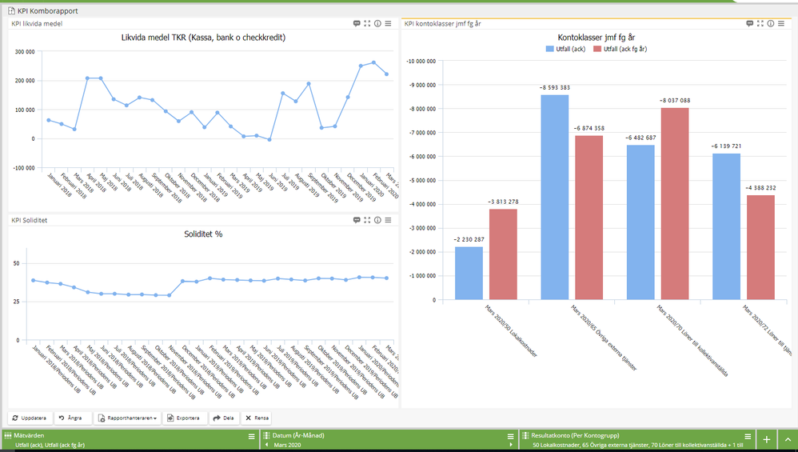The image size is (798, 452).
Task: Click the Uppdatera button
Action: pyautogui.click(x=30, y=418)
